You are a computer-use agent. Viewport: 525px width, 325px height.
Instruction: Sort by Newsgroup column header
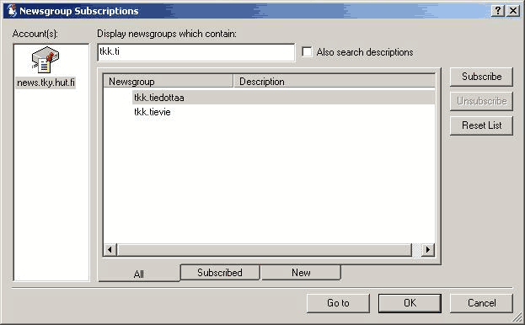168,81
